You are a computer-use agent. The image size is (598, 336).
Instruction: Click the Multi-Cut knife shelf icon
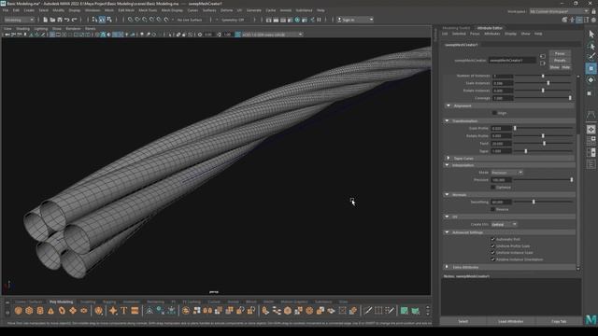(x=367, y=311)
